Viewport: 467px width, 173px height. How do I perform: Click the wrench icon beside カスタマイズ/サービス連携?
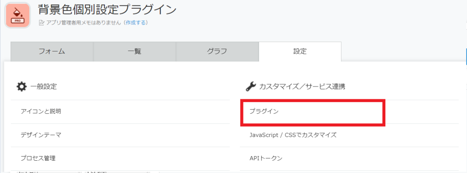point(250,87)
